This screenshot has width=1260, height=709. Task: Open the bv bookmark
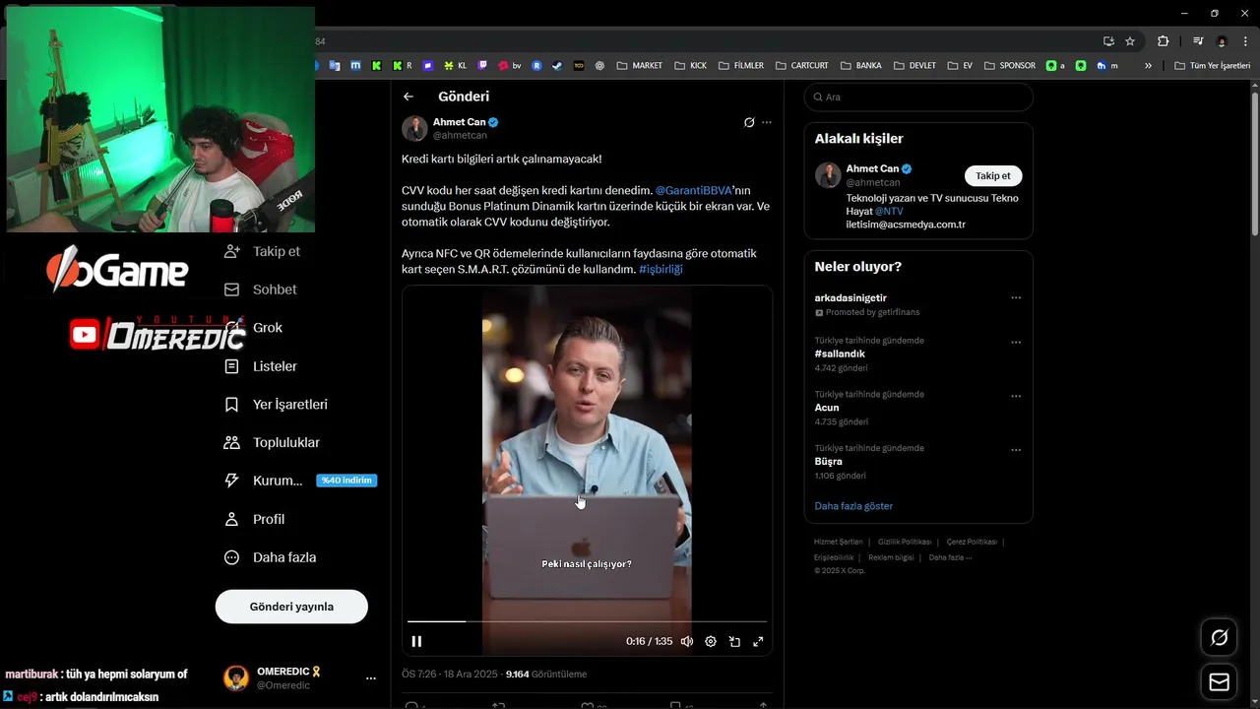[x=510, y=66]
